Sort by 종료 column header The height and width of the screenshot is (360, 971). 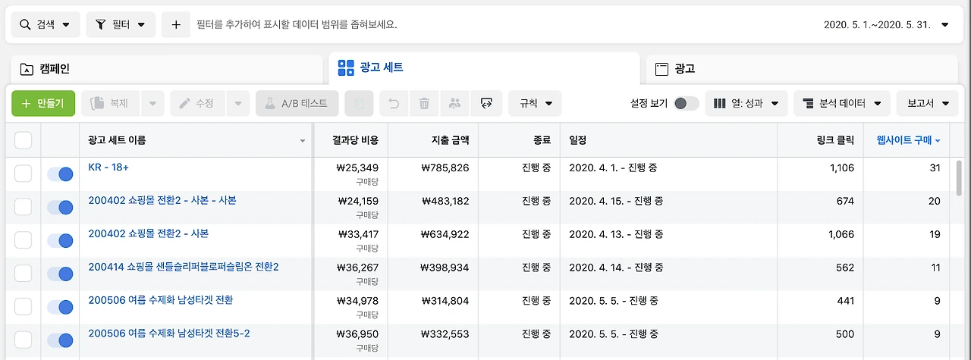pos(520,140)
